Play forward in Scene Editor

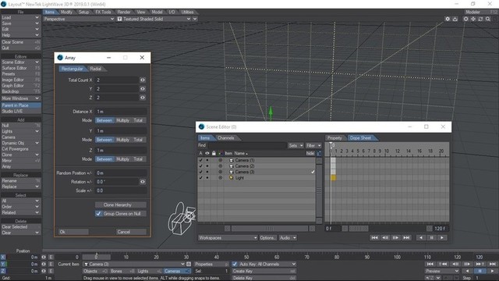(442, 237)
